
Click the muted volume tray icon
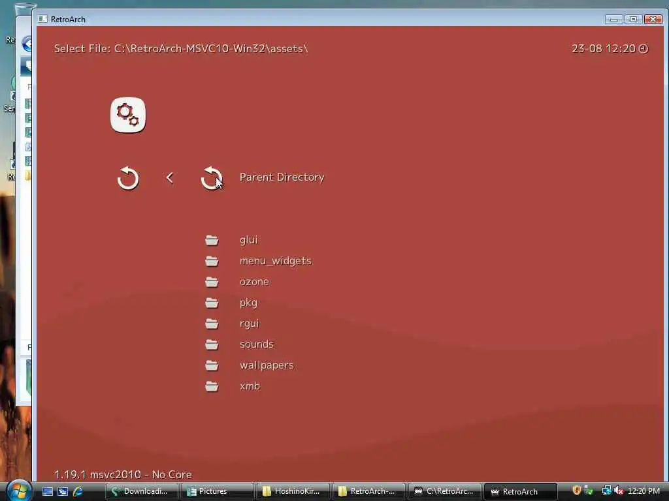(x=619, y=491)
